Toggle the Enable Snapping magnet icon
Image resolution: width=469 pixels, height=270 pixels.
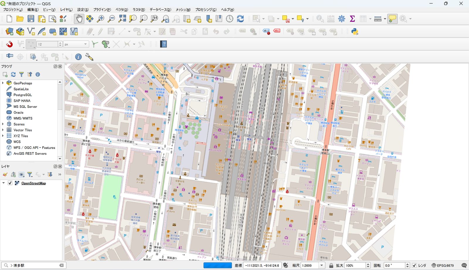coord(9,44)
